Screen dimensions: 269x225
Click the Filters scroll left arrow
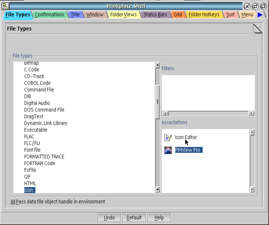click(165, 113)
